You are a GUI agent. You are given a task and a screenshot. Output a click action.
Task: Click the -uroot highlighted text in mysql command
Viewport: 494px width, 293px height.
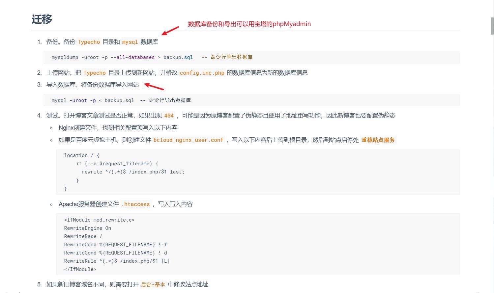(78, 100)
